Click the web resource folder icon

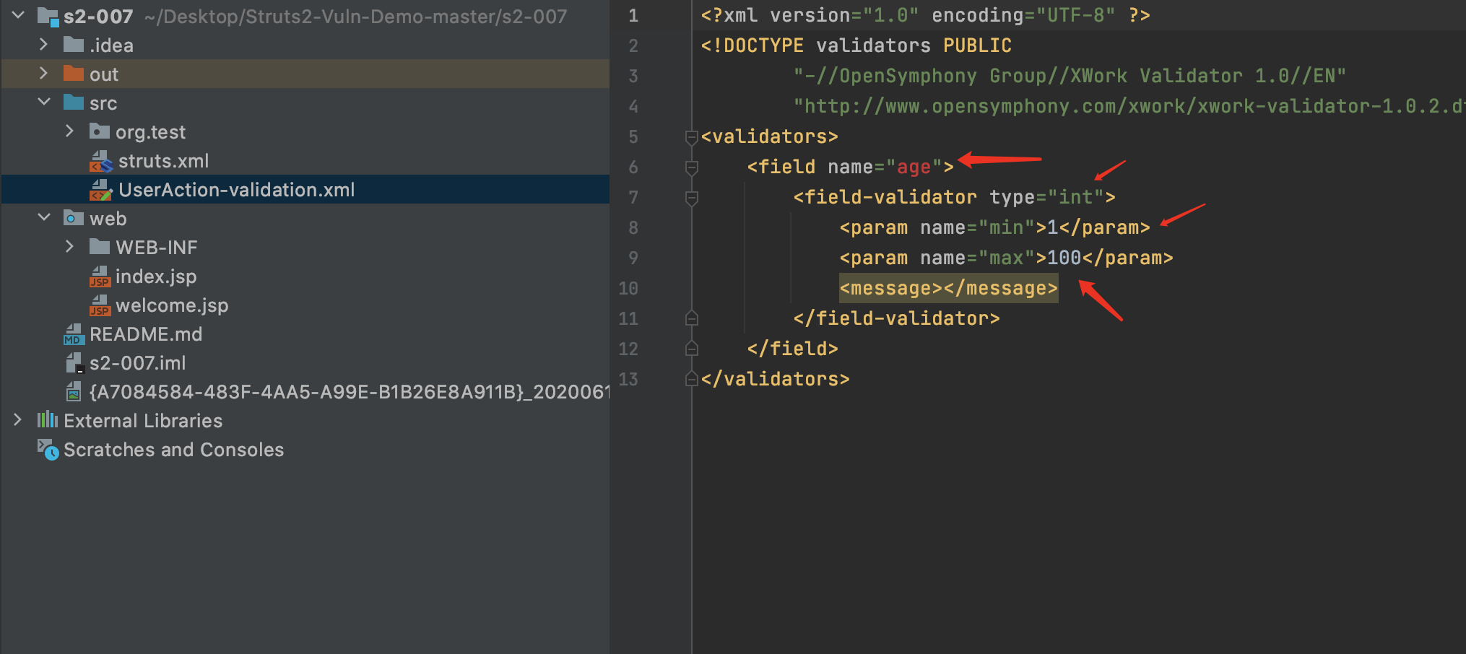pos(74,218)
